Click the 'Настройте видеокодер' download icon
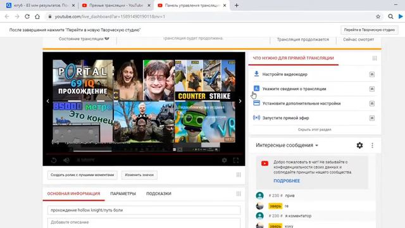This screenshot has width=405, height=228. click(x=256, y=74)
